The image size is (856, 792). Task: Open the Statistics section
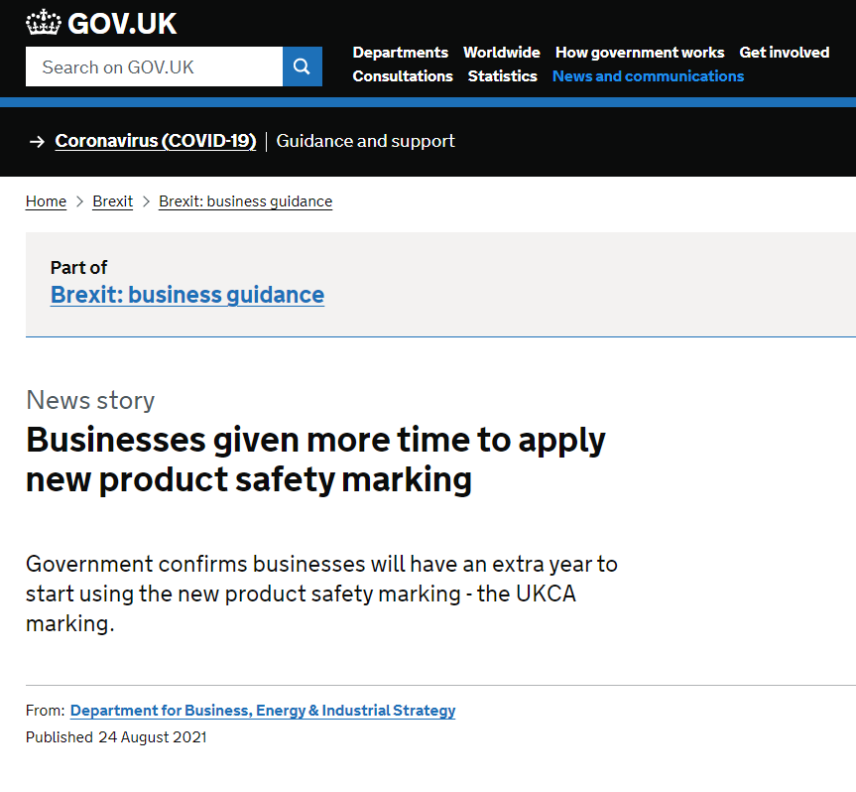coord(502,76)
